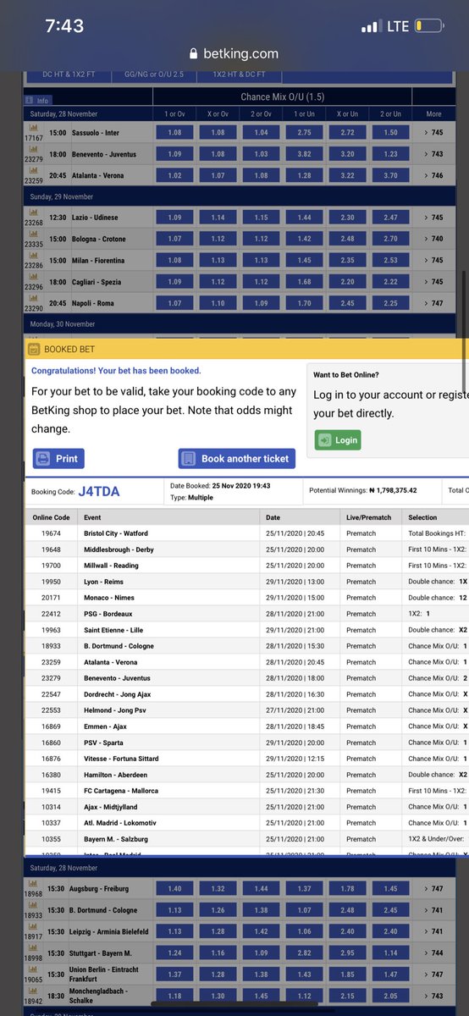Image resolution: width=469 pixels, height=1016 pixels.
Task: Select 2.05 odds for Monchengladbach - Schalke
Action: (390, 997)
